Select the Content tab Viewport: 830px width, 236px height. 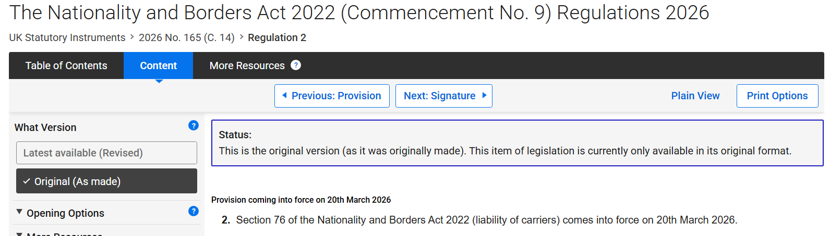(x=158, y=65)
